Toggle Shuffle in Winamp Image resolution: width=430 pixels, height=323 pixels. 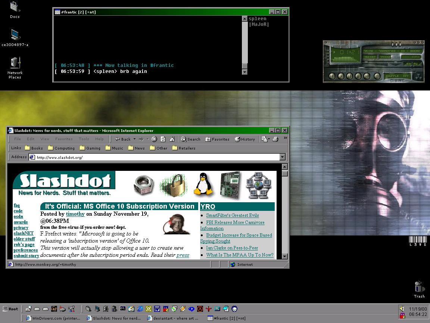tap(392, 76)
